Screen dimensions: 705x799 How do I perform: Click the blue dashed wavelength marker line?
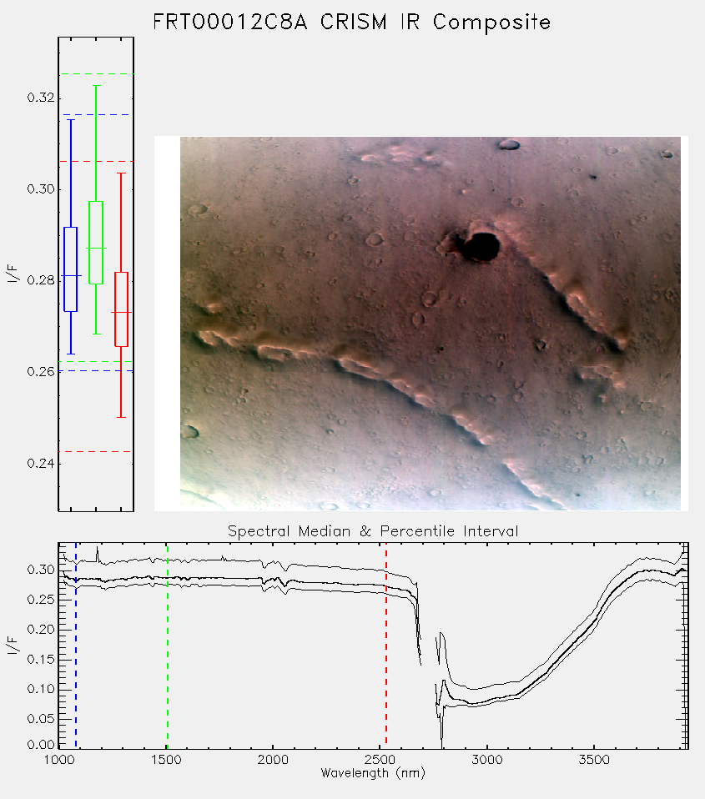click(x=76, y=645)
